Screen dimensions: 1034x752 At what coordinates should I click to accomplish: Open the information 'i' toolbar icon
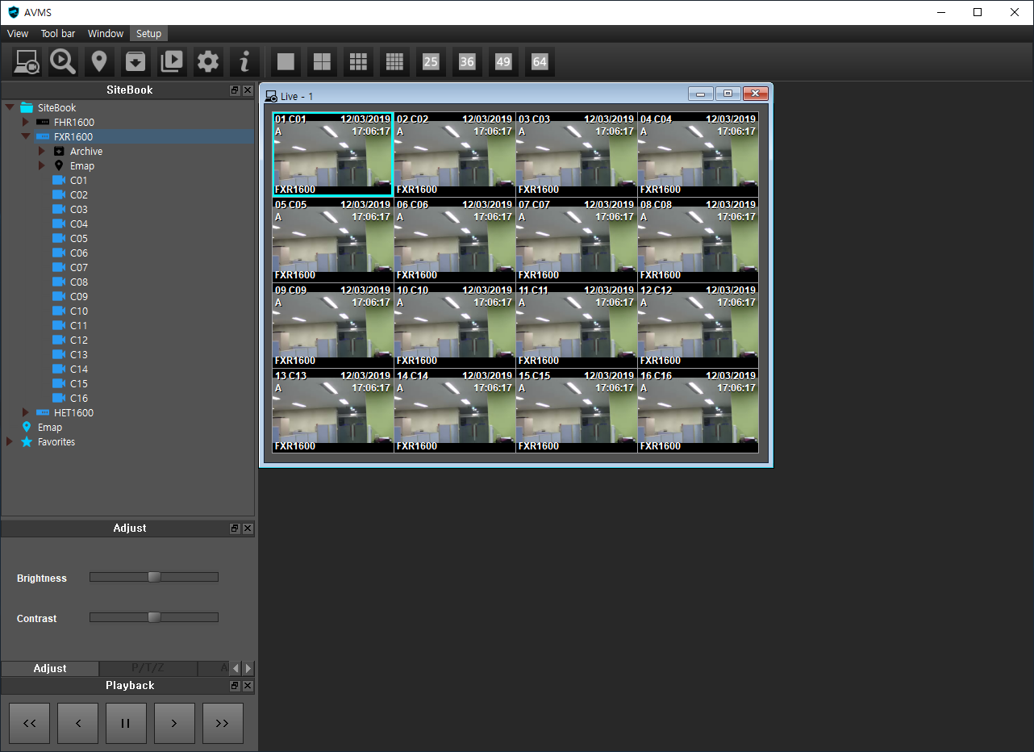244,62
